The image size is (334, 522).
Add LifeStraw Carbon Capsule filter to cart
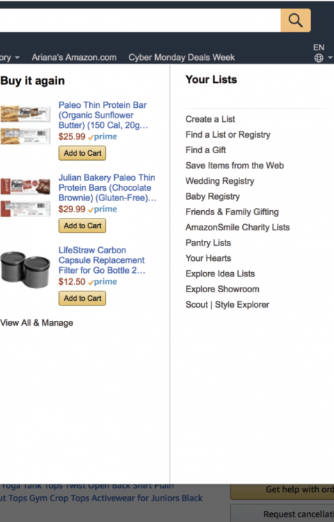(83, 299)
